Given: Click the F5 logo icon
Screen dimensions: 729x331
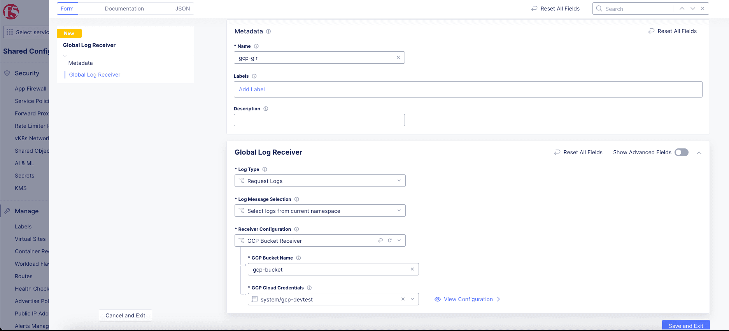Looking at the screenshot, I should 11,12.
